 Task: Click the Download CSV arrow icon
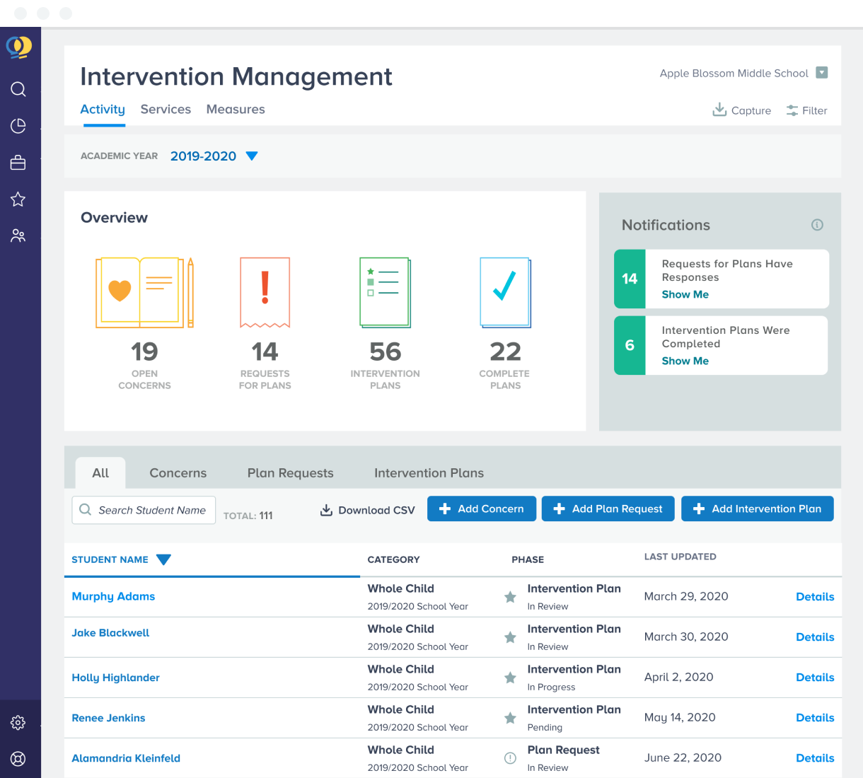click(326, 510)
